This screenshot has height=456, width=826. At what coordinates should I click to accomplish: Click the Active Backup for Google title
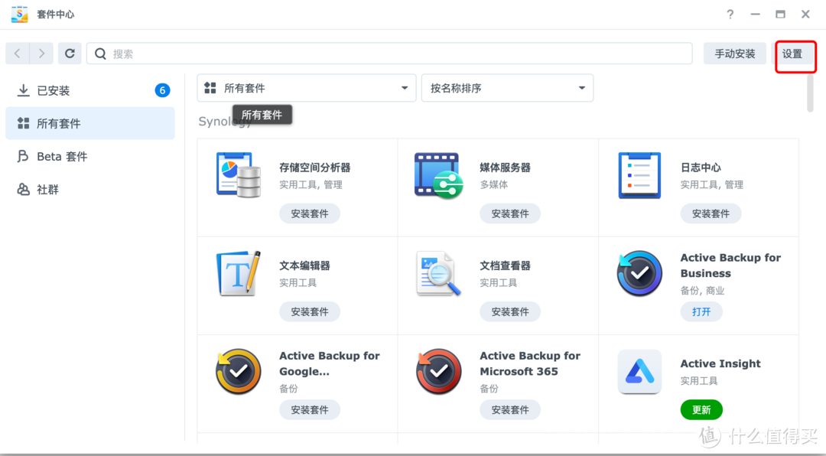[x=330, y=363]
